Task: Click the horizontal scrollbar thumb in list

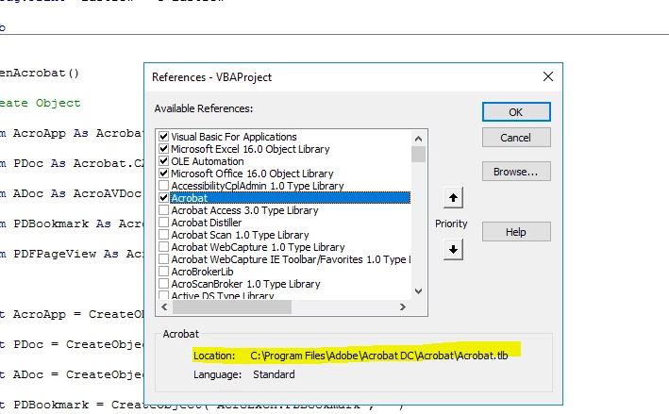Action: [232, 307]
